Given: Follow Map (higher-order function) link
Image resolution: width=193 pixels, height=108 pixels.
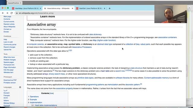Looking at the screenshot, I should coord(104,40).
